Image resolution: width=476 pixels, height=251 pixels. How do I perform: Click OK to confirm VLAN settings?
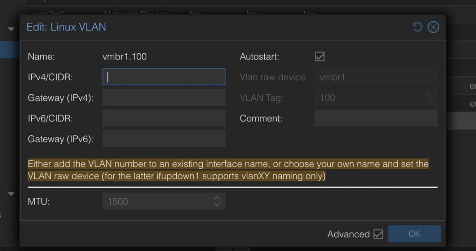pos(414,234)
